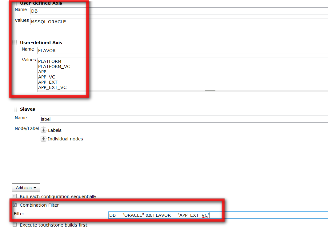Enable Run each configuration sequentially checkbox

coord(15,196)
